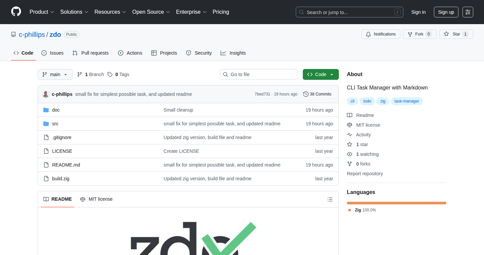Click the search magnifier icon in the header
The image size is (484, 255).
(301, 12)
